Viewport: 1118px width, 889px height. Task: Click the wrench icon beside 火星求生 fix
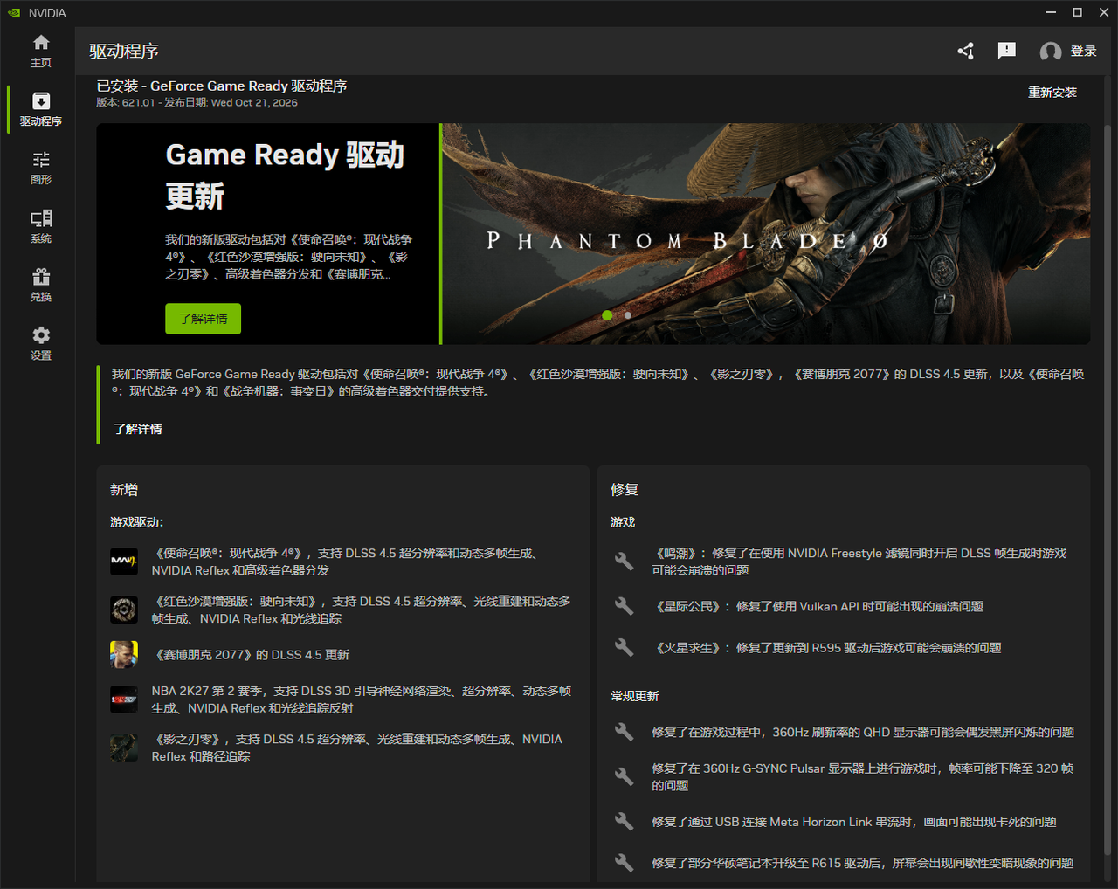coord(624,648)
